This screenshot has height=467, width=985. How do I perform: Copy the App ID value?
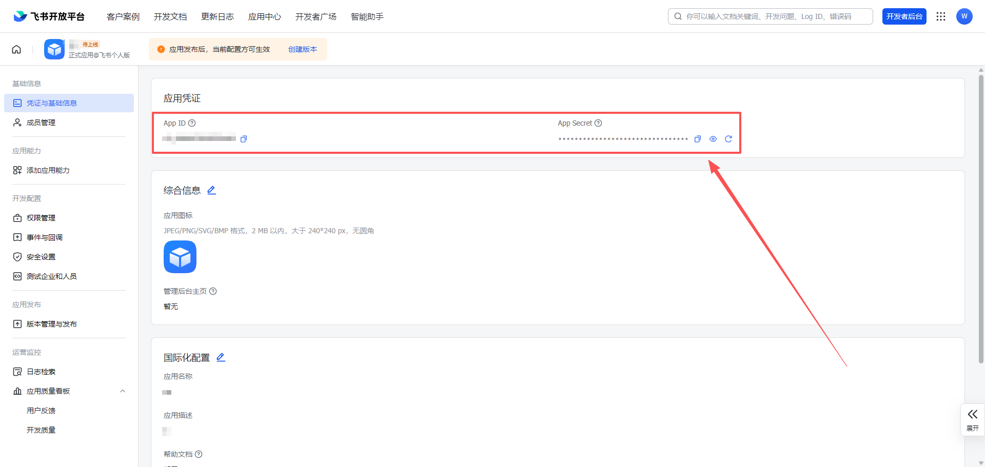click(x=244, y=139)
